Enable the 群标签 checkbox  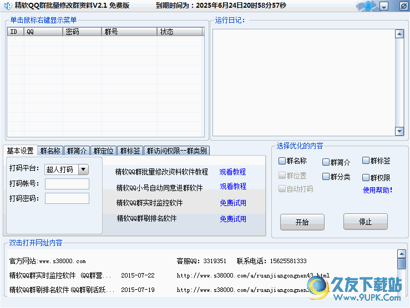pyautogui.click(x=366, y=161)
